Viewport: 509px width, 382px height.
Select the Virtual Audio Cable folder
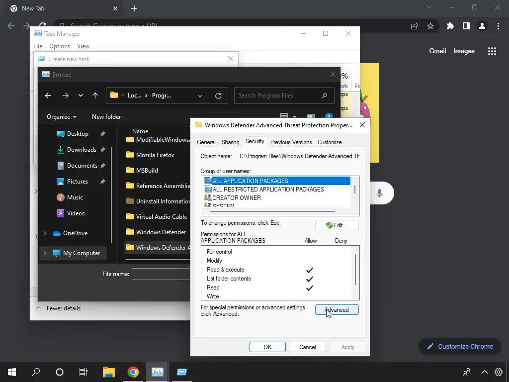click(x=157, y=217)
